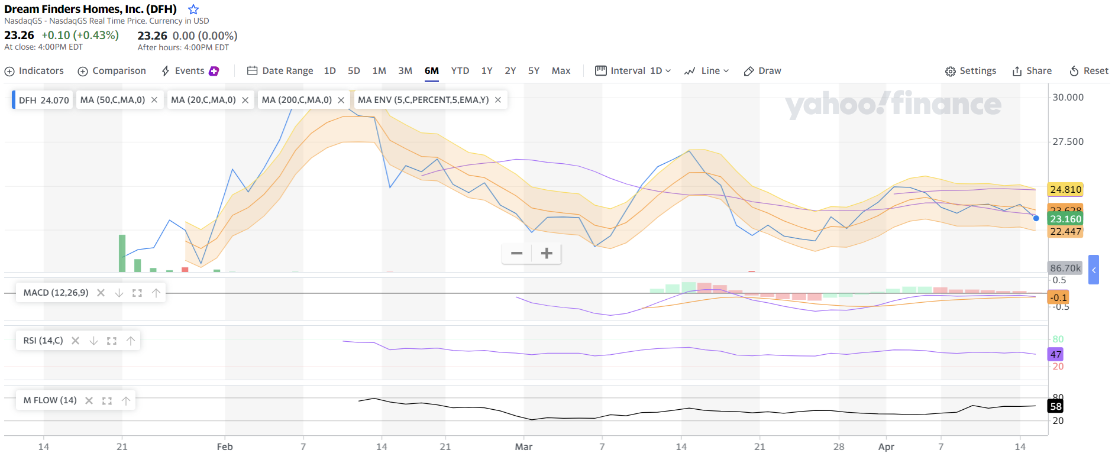Viewport: 1115px width, 463px height.
Task: Move the M FLOW panel up
Action: tap(126, 400)
